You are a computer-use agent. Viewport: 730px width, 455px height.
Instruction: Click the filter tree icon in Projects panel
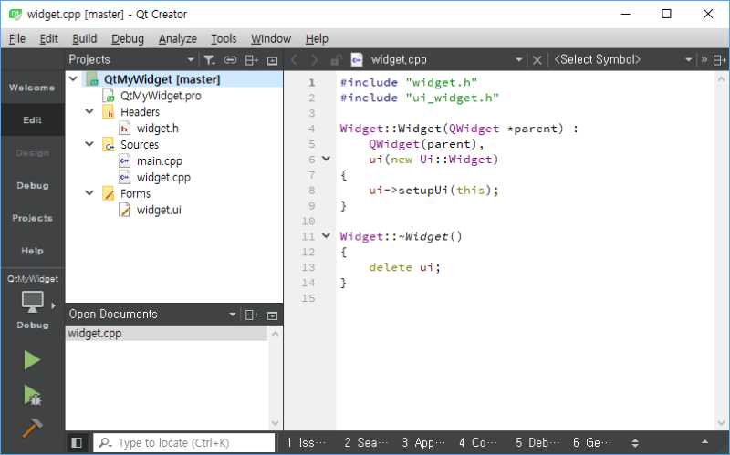pyautogui.click(x=210, y=60)
